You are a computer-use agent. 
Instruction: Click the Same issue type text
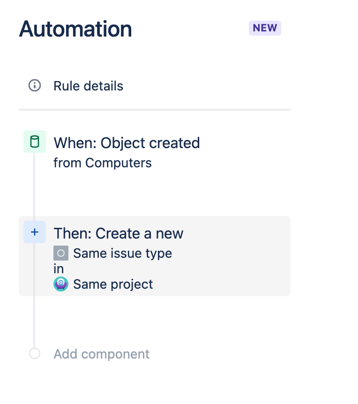[122, 254]
